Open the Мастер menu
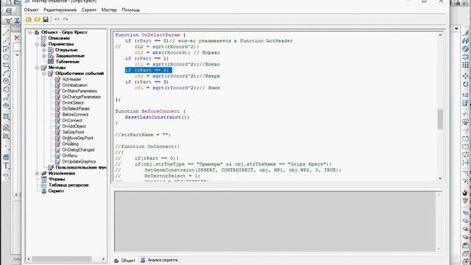This screenshot has width=471, height=265. coord(109,10)
